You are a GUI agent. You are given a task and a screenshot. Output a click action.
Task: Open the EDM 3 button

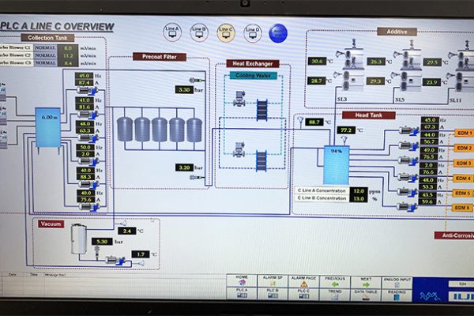pyautogui.click(x=464, y=163)
